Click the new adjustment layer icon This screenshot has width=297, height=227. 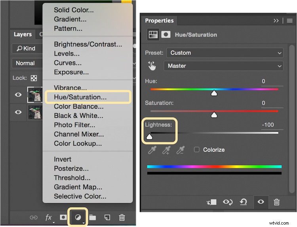coord(77,217)
